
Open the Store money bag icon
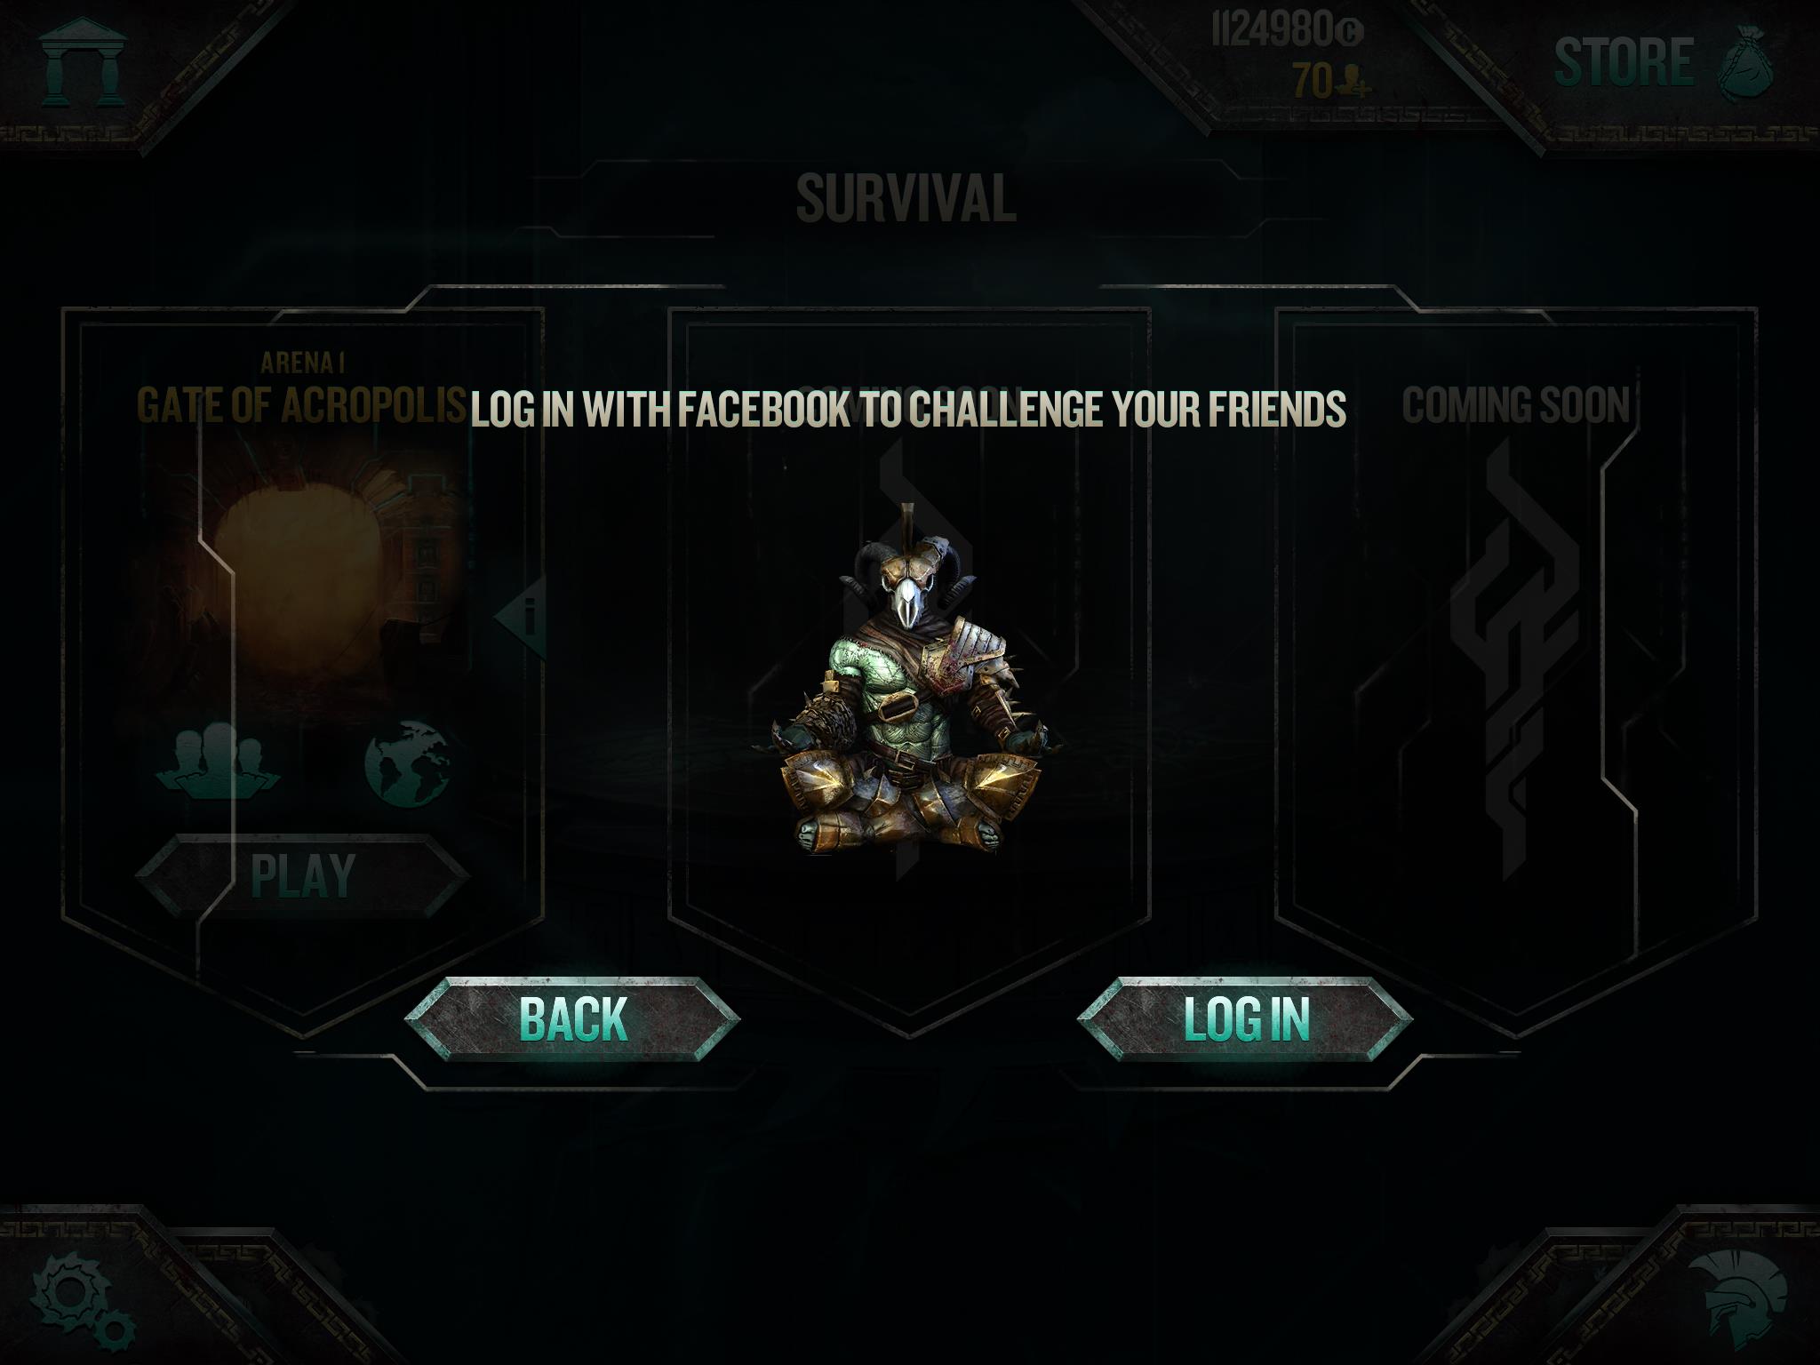click(x=1745, y=62)
